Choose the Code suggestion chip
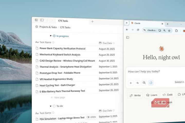 (168, 95)
